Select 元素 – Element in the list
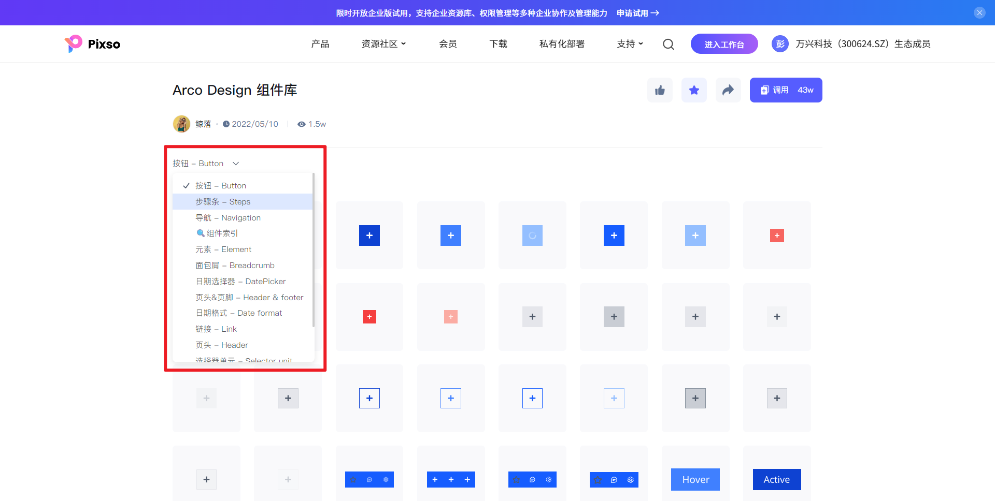The image size is (995, 501). [243, 249]
